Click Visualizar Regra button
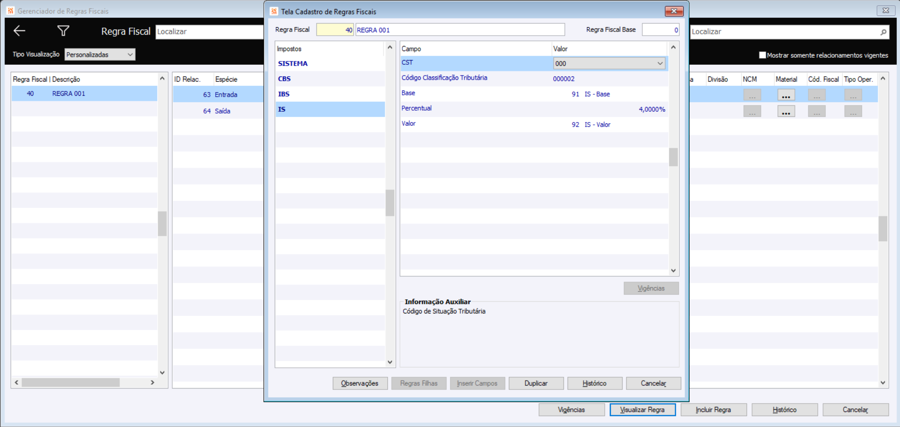Image resolution: width=900 pixels, height=427 pixels. (x=643, y=410)
